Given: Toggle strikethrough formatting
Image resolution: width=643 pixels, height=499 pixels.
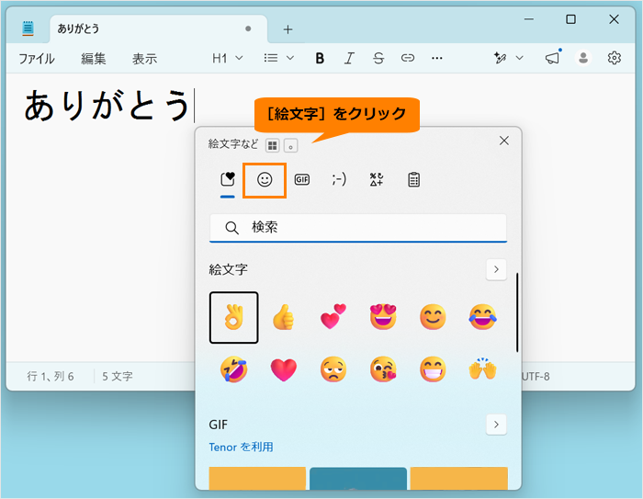Looking at the screenshot, I should click(x=378, y=58).
